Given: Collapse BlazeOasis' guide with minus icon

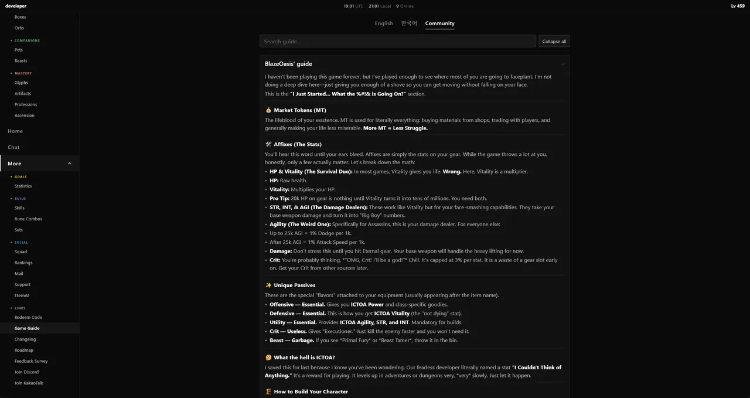Looking at the screenshot, I should tap(563, 64).
